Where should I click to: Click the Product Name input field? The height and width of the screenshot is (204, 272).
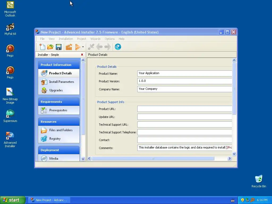pos(185,73)
